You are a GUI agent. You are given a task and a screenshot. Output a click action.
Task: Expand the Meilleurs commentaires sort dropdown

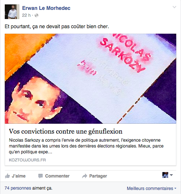152,188
